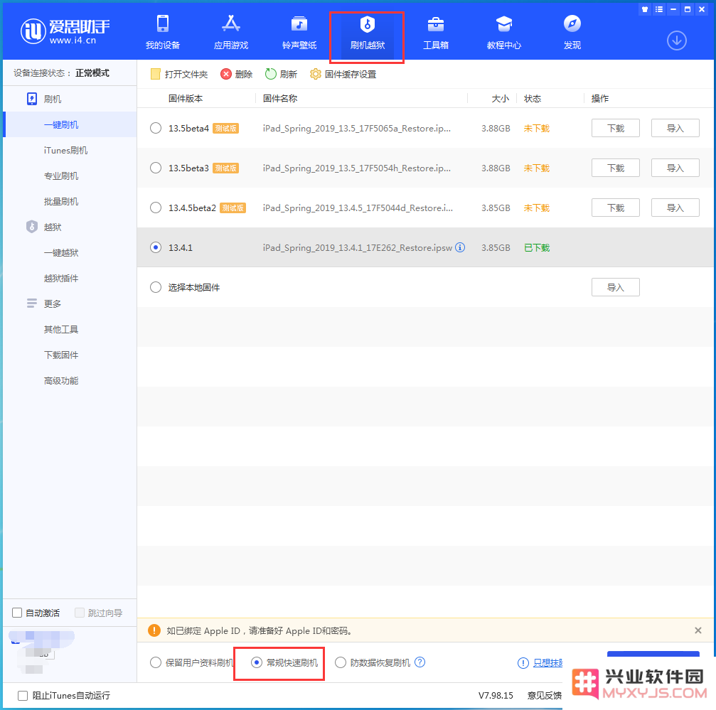This screenshot has width=716, height=710.
Task: Click the red Delete (删除) toolbar item
Action: (x=237, y=74)
